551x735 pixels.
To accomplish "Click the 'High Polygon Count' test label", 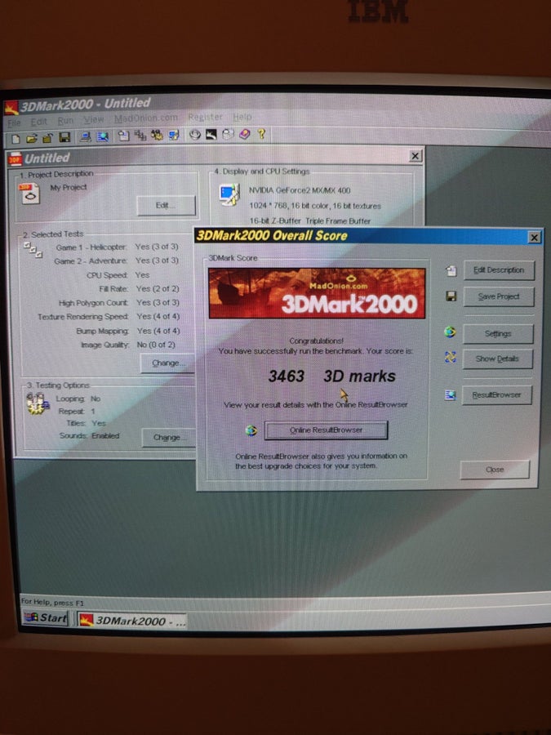I will pyautogui.click(x=93, y=303).
